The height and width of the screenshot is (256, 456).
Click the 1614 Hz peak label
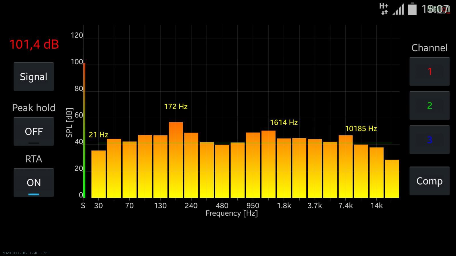tap(284, 123)
